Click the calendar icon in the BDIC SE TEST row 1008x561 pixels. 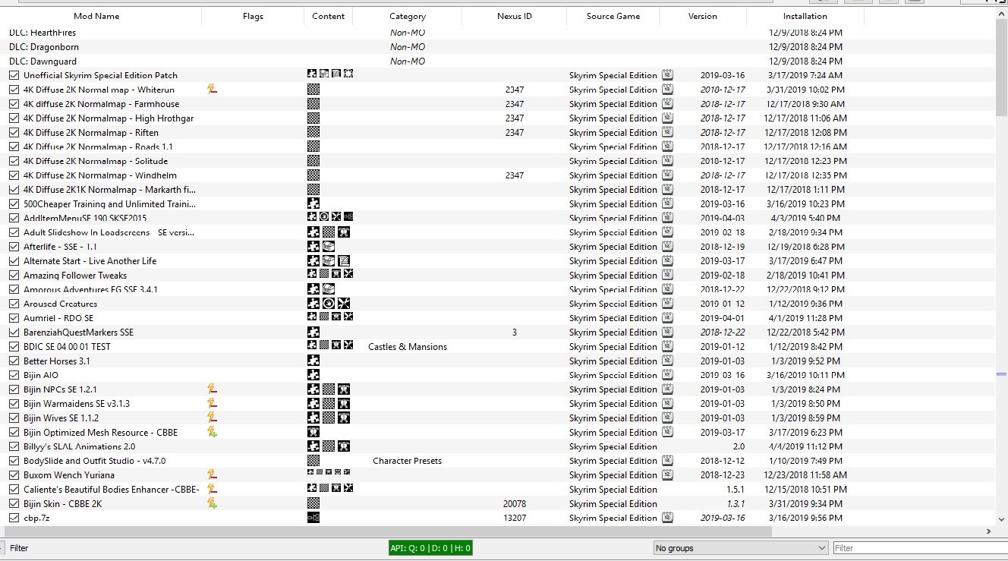point(667,347)
